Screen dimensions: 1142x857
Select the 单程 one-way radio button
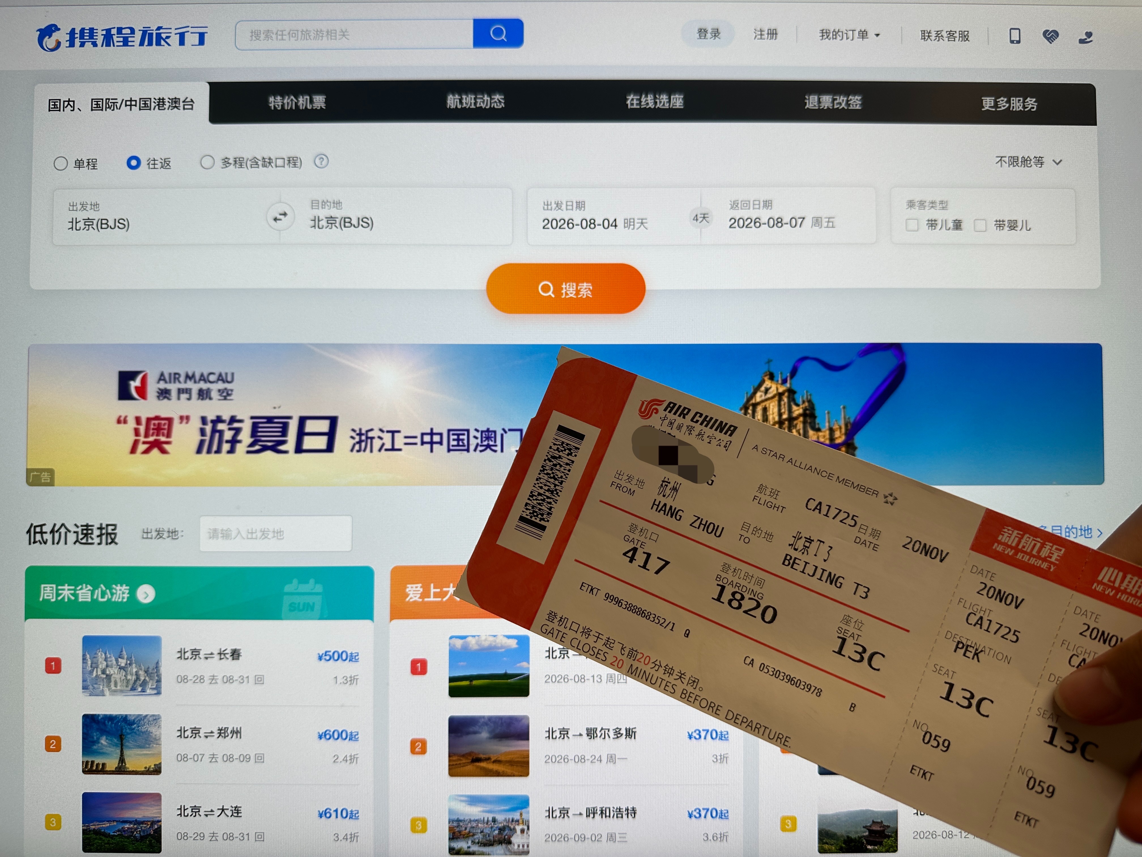[60, 164]
